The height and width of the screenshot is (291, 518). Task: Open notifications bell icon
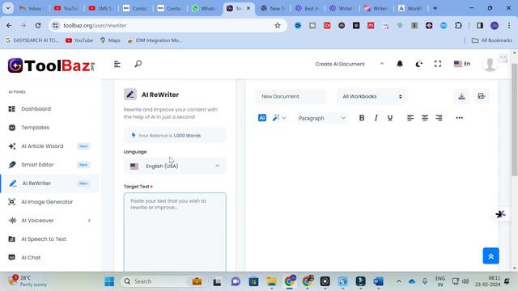point(400,64)
